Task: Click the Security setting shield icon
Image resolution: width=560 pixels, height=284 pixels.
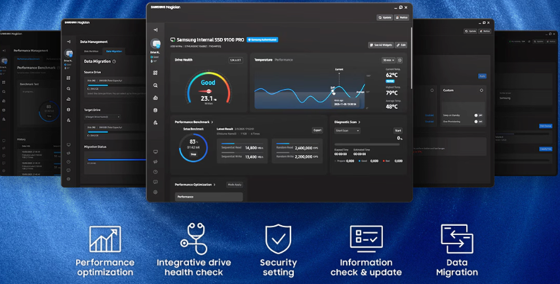Action: pyautogui.click(x=278, y=239)
